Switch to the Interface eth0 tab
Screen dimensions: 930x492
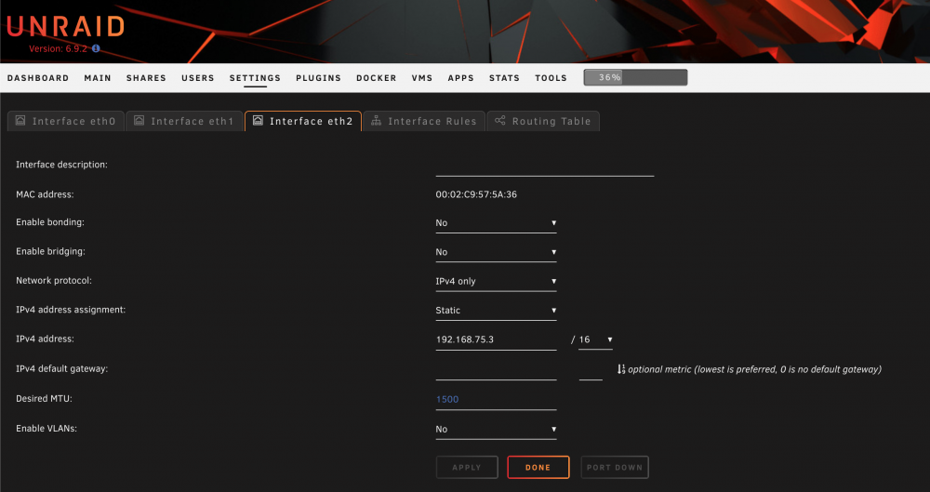pyautogui.click(x=66, y=121)
